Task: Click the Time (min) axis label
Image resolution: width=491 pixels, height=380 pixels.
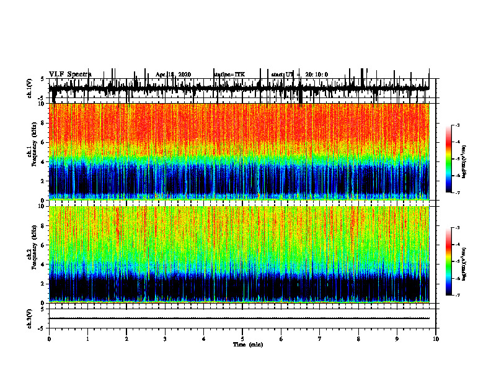Action: pyautogui.click(x=248, y=345)
